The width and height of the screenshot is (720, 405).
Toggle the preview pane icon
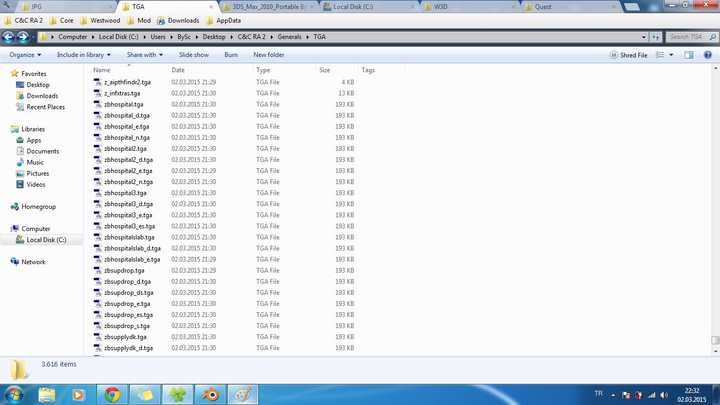[688, 55]
